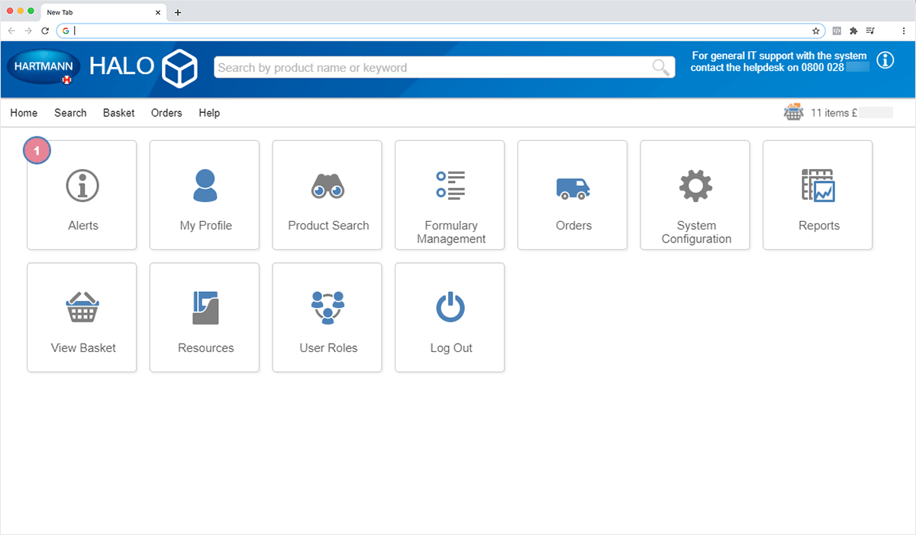Click the browser forward arrow
Viewport: 916px width, 535px height.
(x=28, y=30)
